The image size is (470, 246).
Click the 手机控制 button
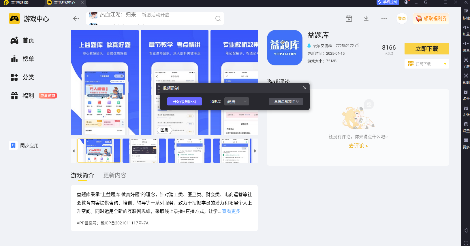[x=387, y=2]
